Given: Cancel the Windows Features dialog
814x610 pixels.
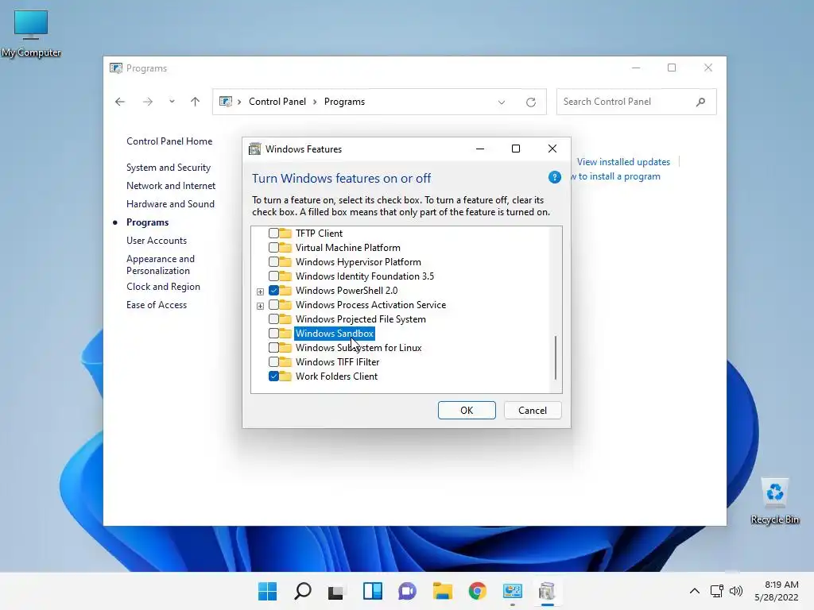Looking at the screenshot, I should pos(532,411).
